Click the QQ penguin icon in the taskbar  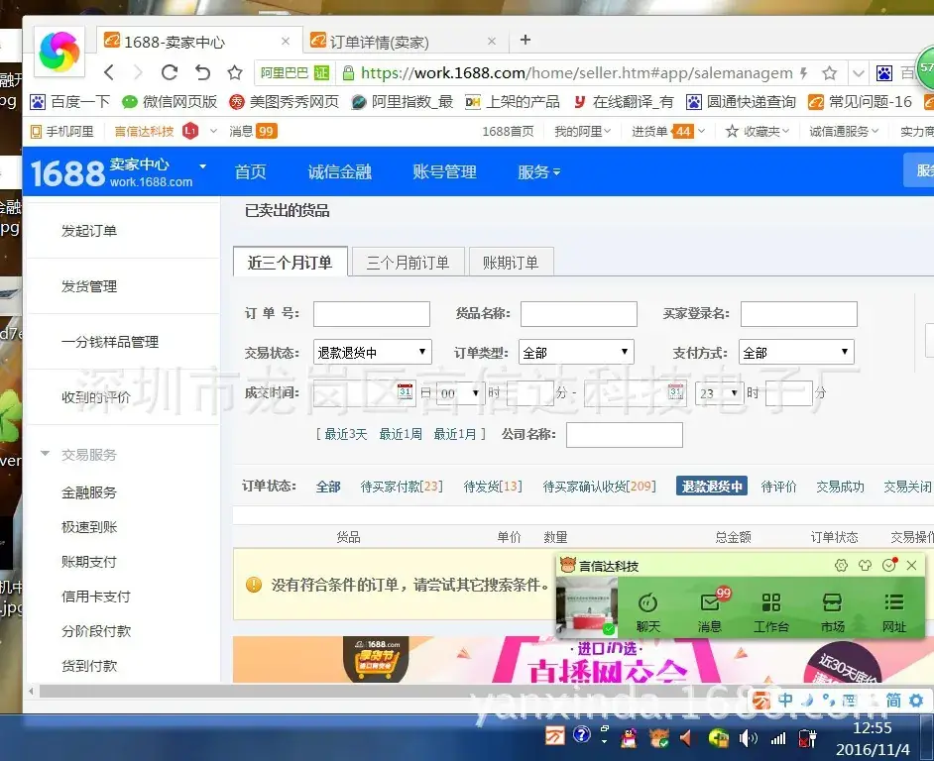coord(628,739)
